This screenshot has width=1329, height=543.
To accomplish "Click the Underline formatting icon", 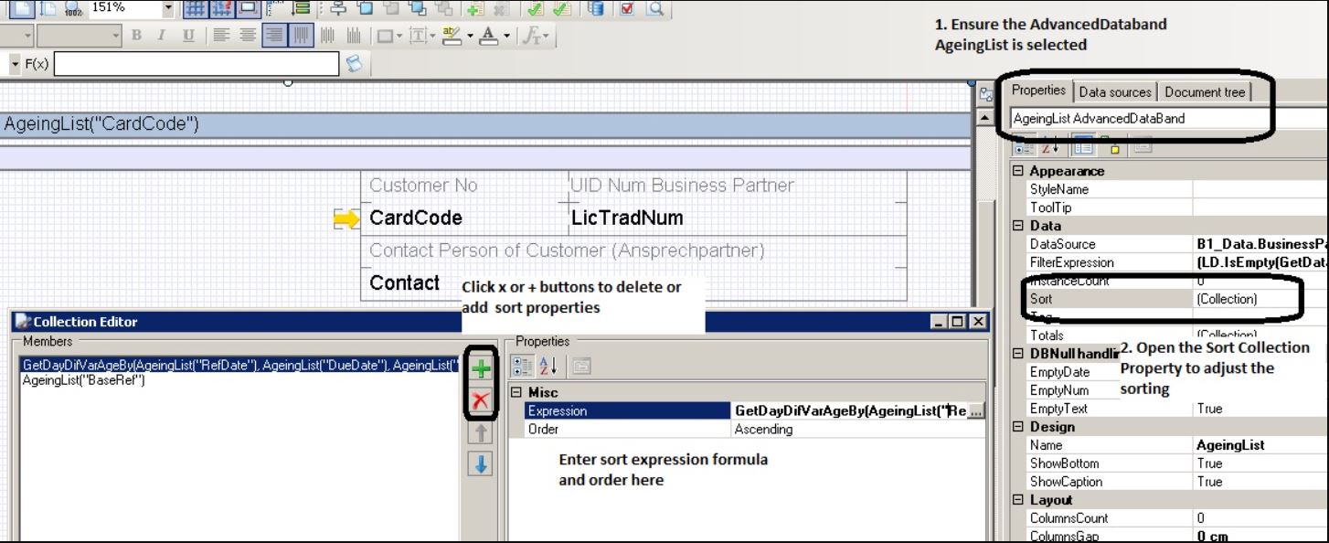I will click(x=188, y=36).
